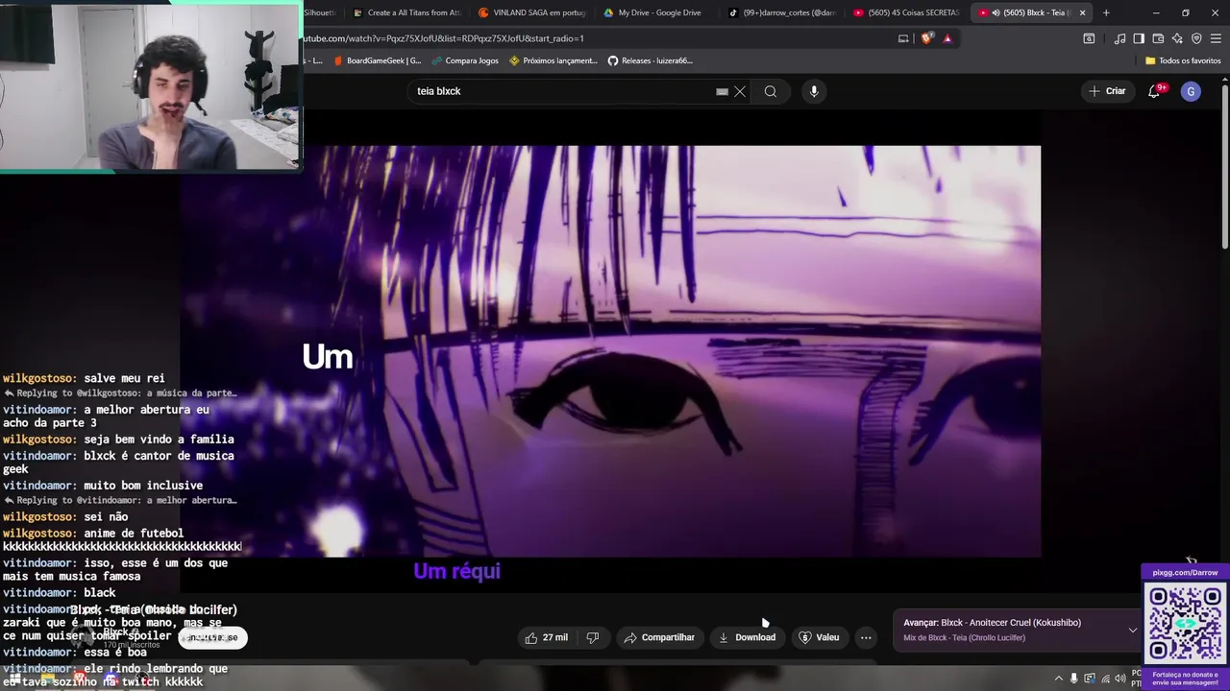Click Mix de Blxck - Teia playlist subtitle
The height and width of the screenshot is (691, 1230).
pos(964,638)
